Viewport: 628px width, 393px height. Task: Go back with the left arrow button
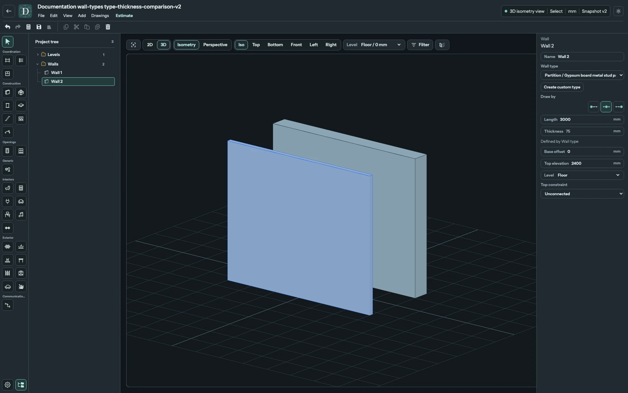pos(9,11)
